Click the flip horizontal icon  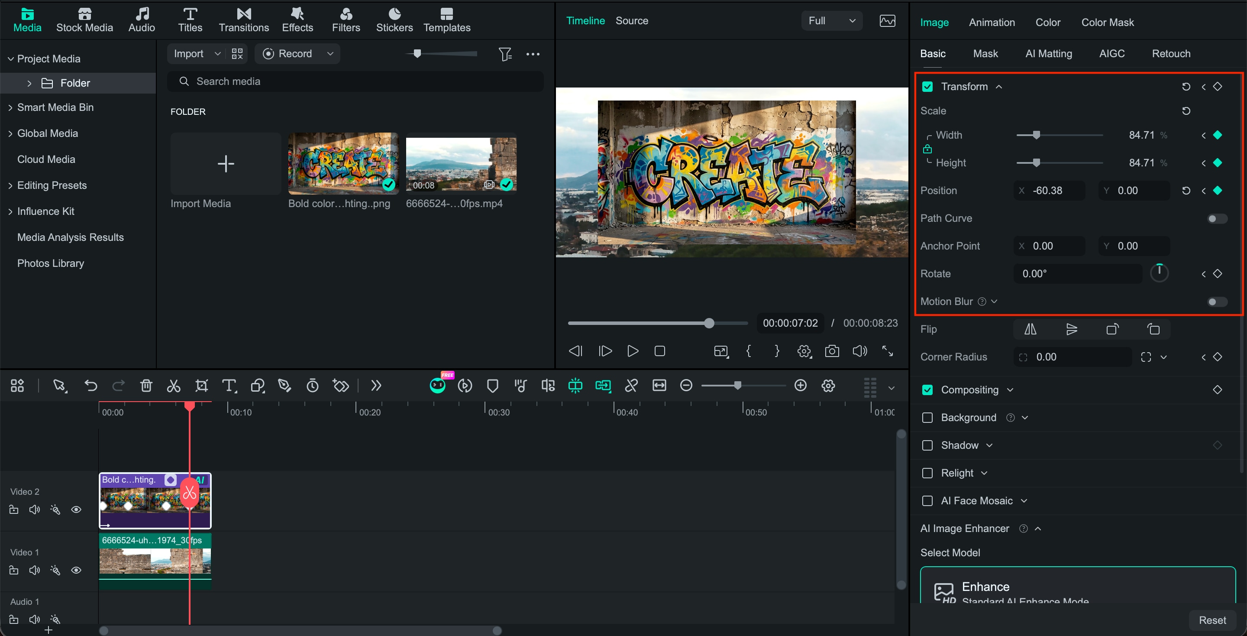[1030, 329]
